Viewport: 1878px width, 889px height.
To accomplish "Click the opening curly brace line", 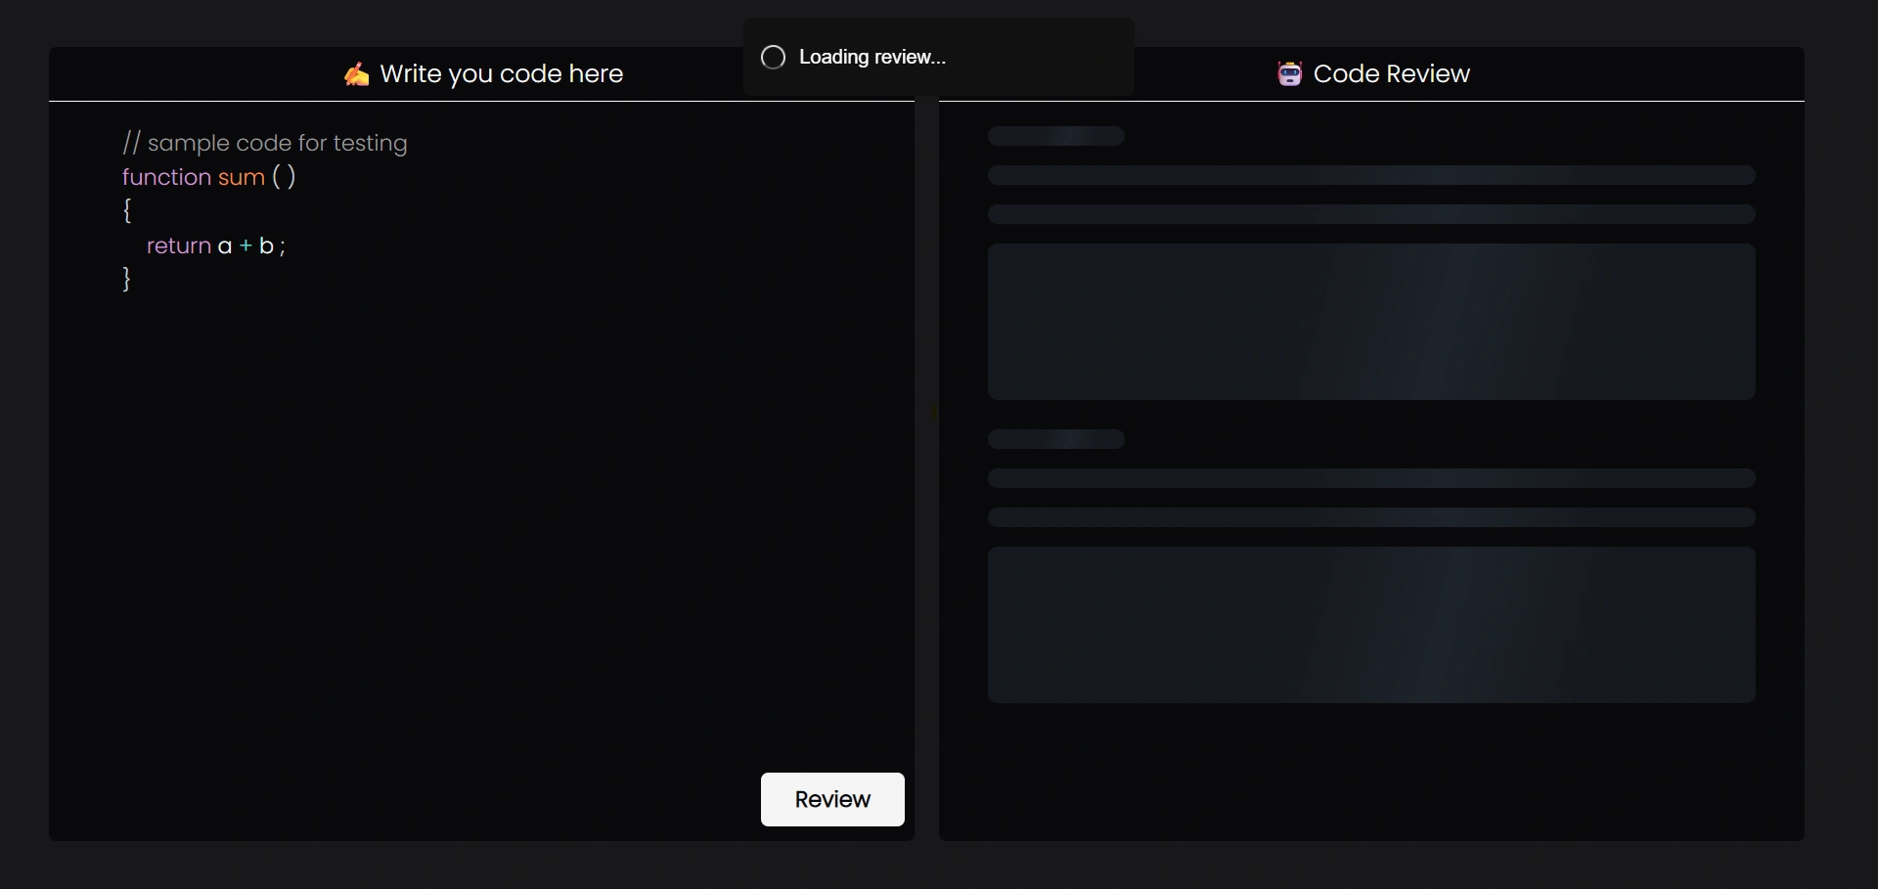I will click(127, 210).
